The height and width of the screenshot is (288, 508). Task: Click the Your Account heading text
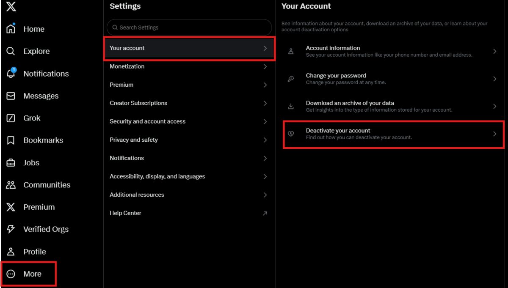click(x=306, y=6)
